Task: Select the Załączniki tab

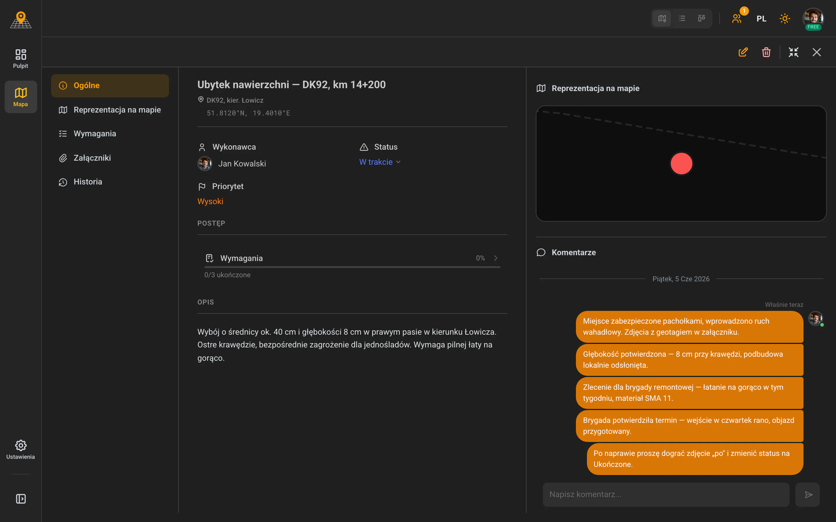Action: (x=110, y=158)
